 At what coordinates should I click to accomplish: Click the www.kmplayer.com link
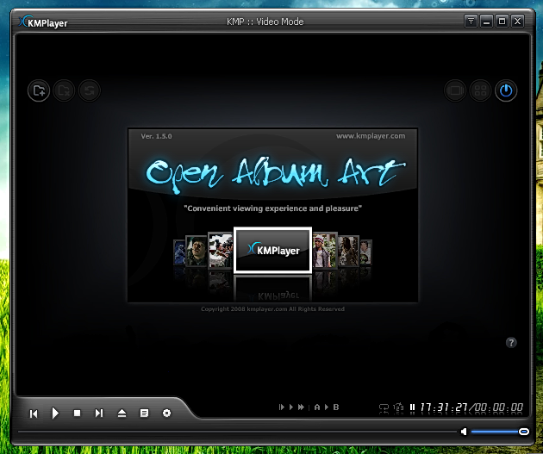pyautogui.click(x=371, y=136)
